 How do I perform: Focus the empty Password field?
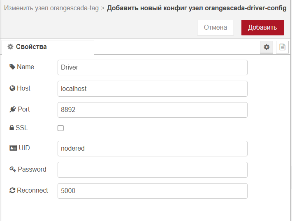[x=153, y=170]
